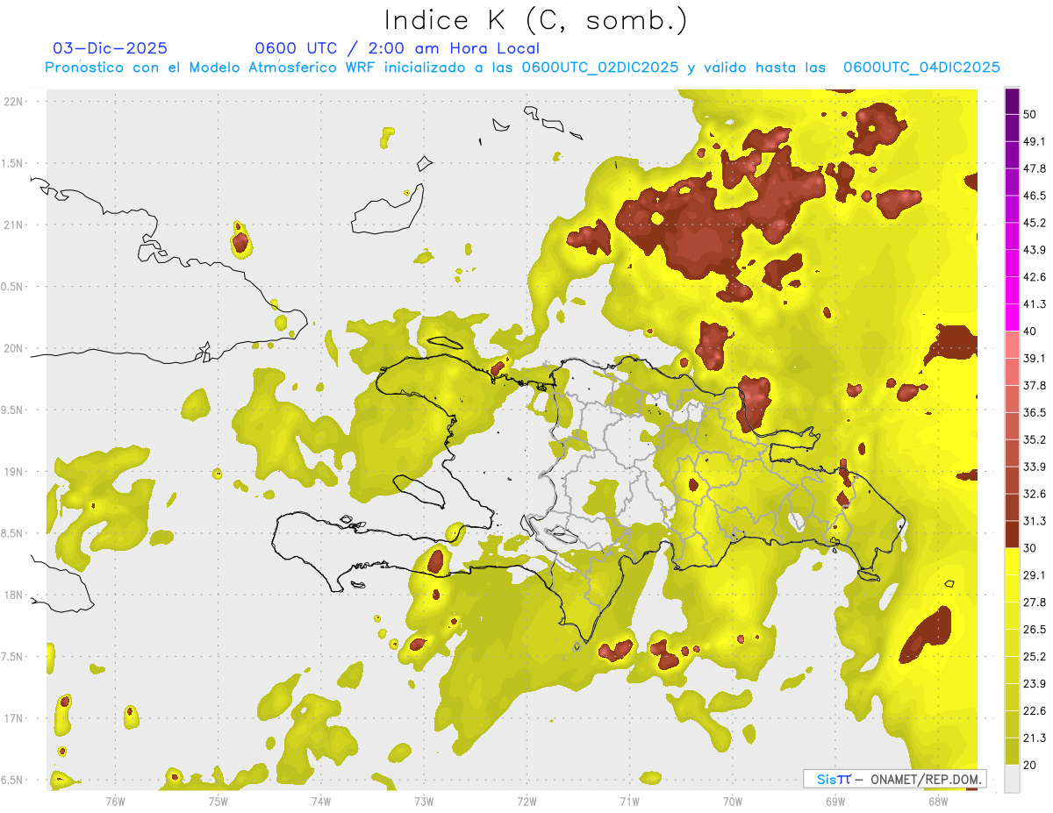Click the "47.8" value on the color scale
Screen dimensions: 1053x813
tap(1035, 168)
